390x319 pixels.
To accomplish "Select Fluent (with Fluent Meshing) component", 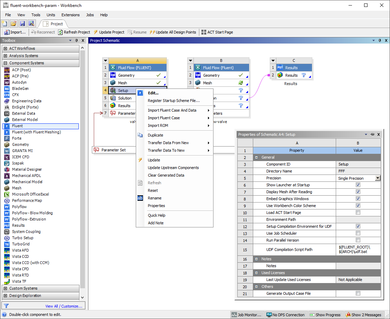I will tap(36, 132).
